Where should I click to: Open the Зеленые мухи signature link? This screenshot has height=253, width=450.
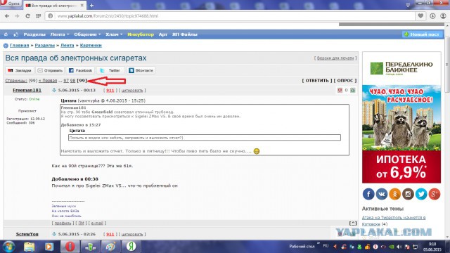click(64, 206)
